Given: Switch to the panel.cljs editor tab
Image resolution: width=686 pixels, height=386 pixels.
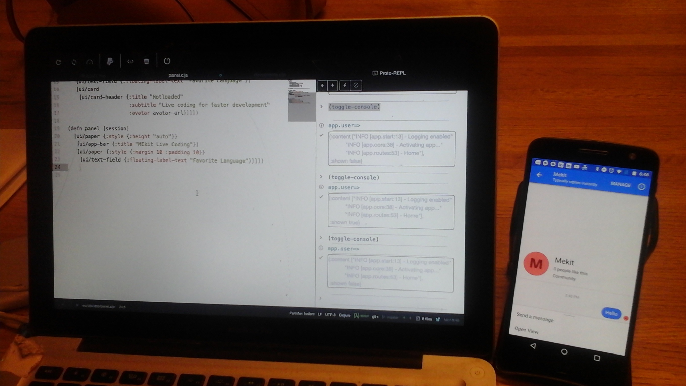Looking at the screenshot, I should click(x=178, y=75).
